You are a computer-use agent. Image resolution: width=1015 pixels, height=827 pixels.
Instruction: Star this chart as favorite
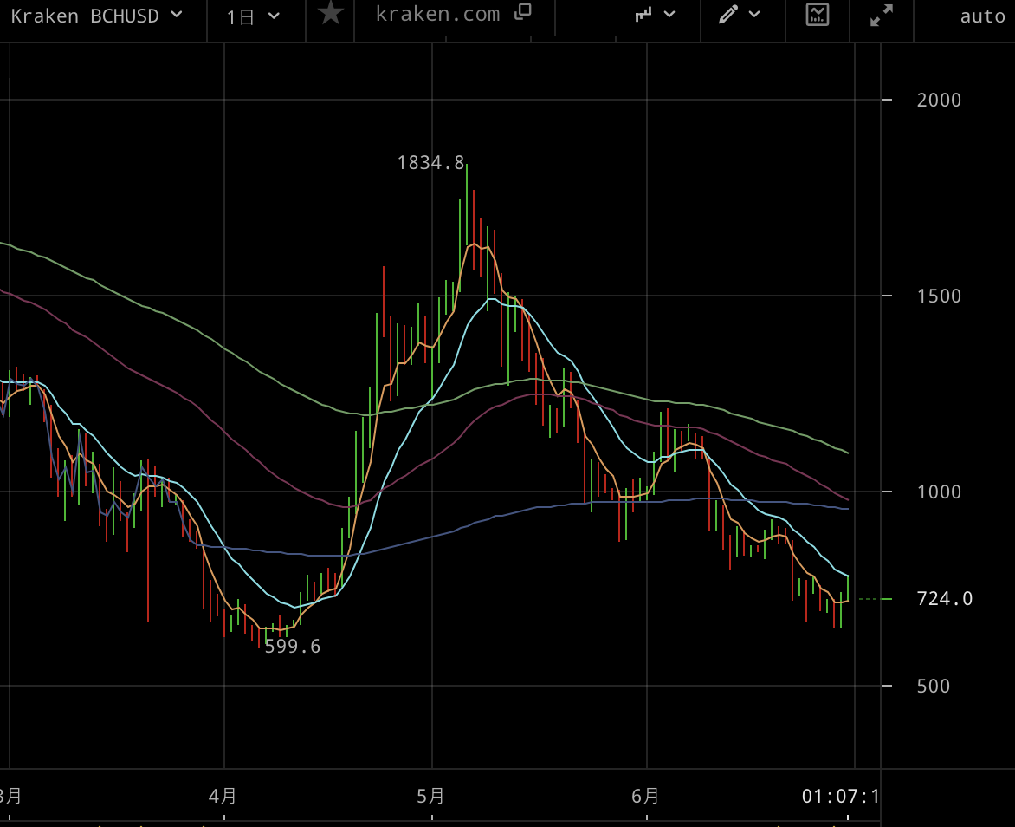331,13
